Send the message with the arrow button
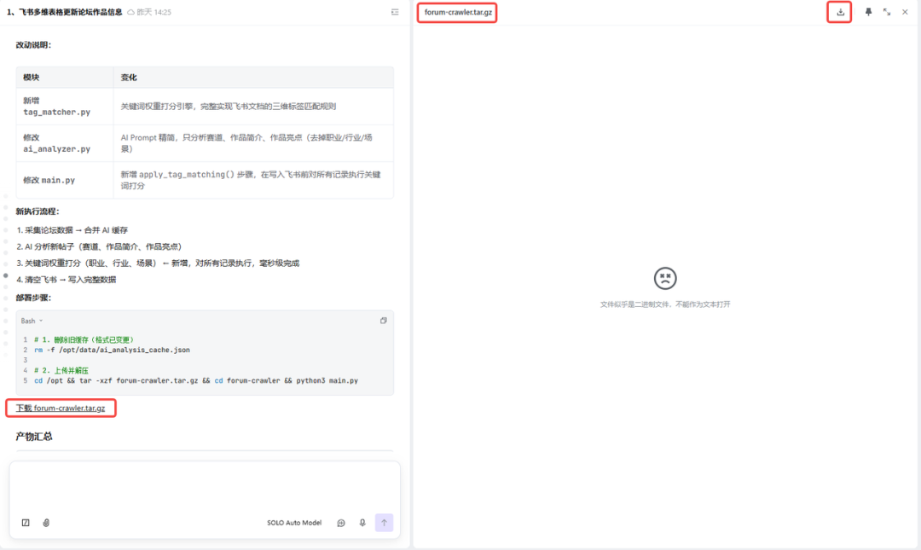Image resolution: width=921 pixels, height=550 pixels. 384,523
